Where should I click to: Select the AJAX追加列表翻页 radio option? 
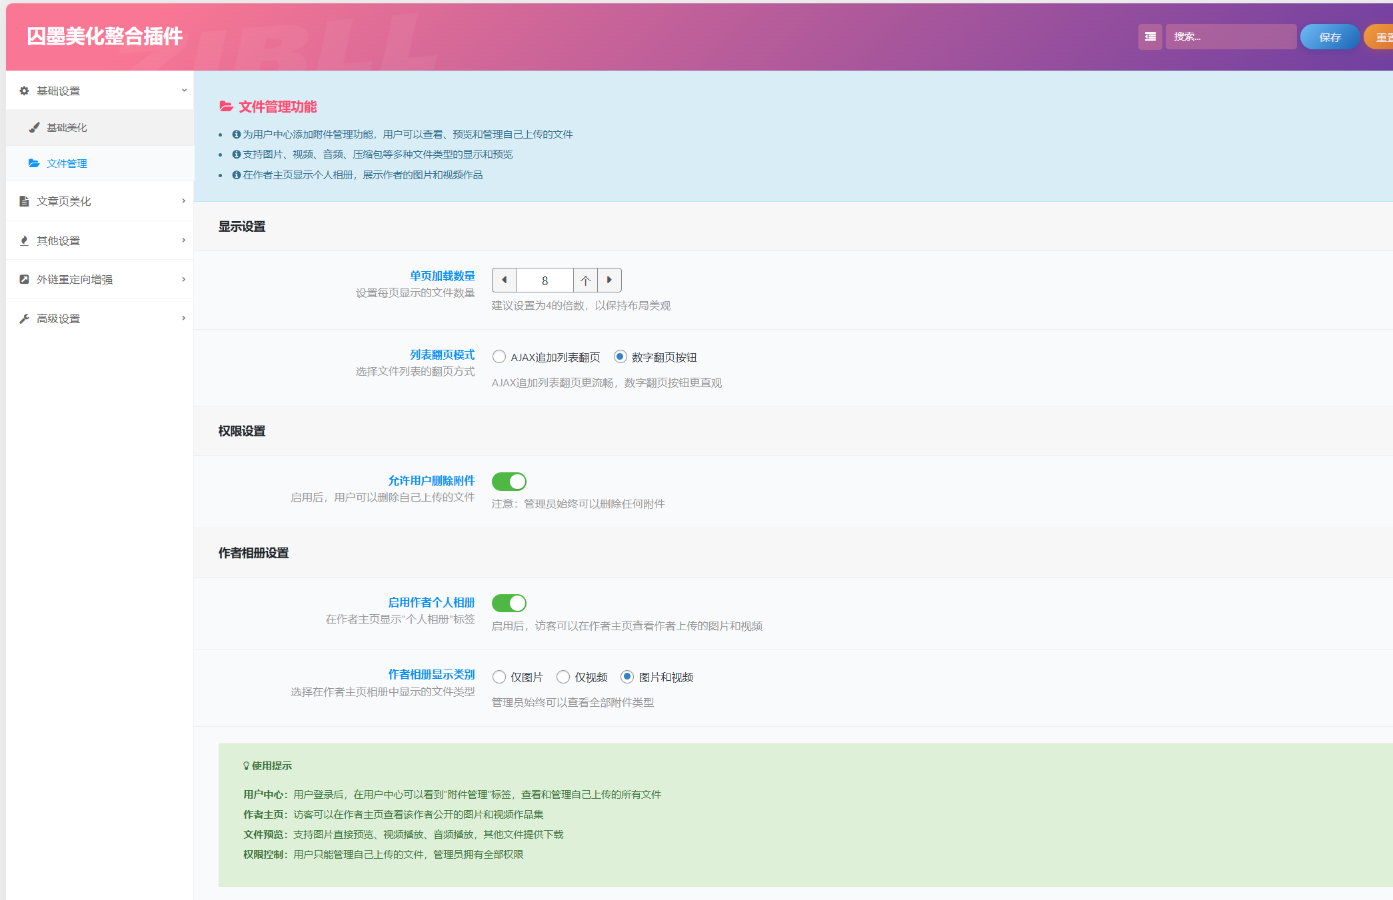point(499,357)
